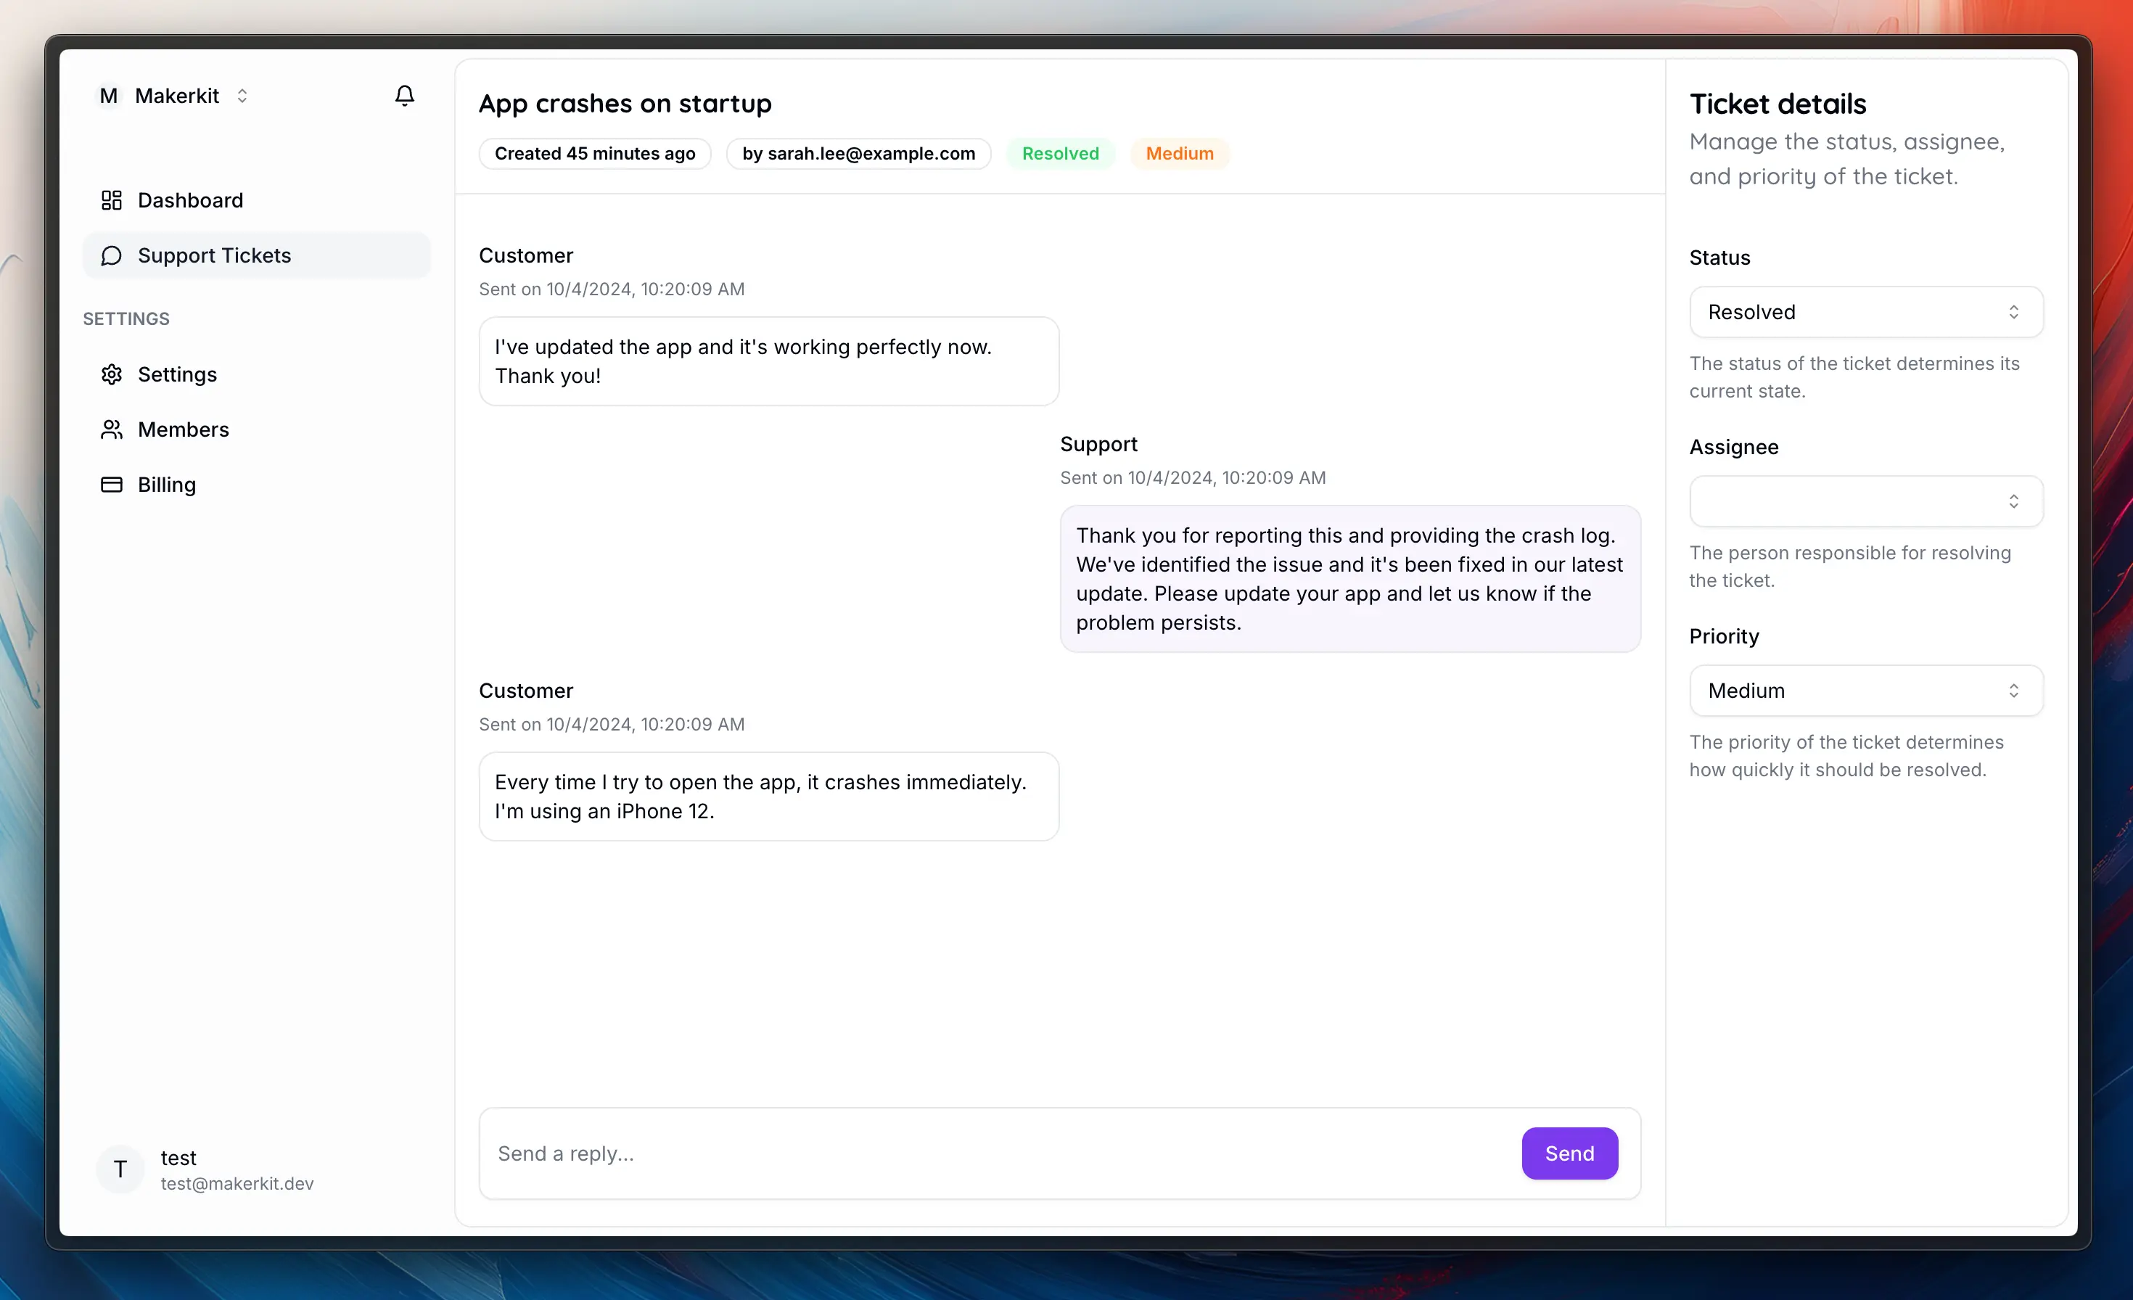
Task: Open the empty Assignee dropdown
Action: 1865,501
